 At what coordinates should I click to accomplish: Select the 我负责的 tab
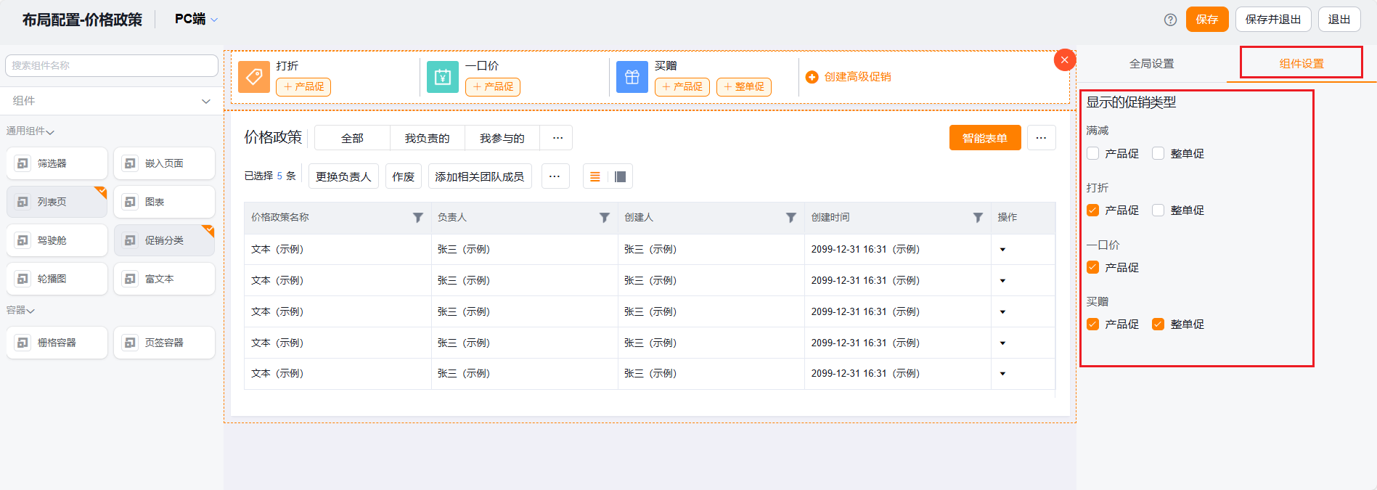point(427,138)
